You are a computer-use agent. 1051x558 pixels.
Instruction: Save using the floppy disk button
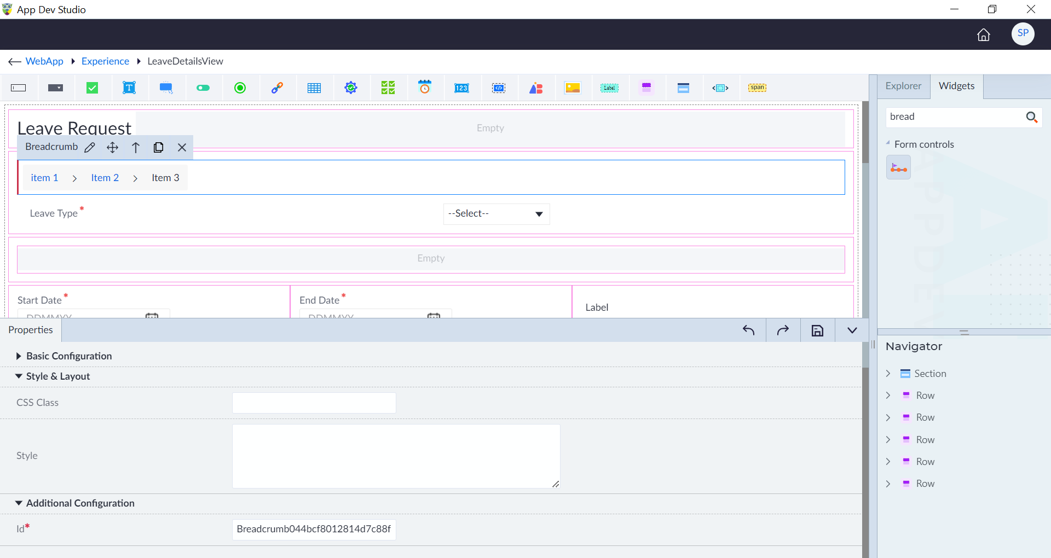tap(817, 330)
